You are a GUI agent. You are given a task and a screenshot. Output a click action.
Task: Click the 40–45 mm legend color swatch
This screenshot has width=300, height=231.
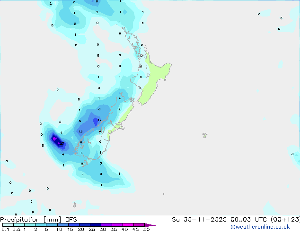[x=128, y=225]
